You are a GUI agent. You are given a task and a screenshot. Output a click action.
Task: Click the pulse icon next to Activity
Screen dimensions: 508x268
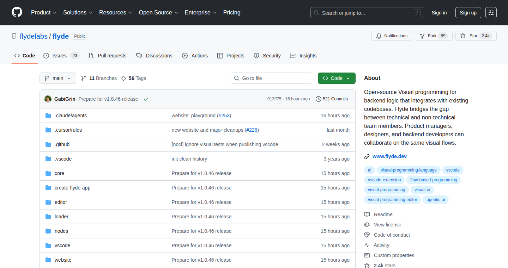(x=367, y=245)
